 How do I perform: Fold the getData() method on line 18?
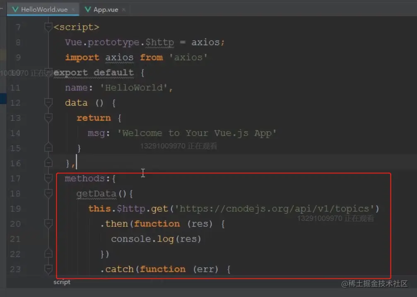48,194
